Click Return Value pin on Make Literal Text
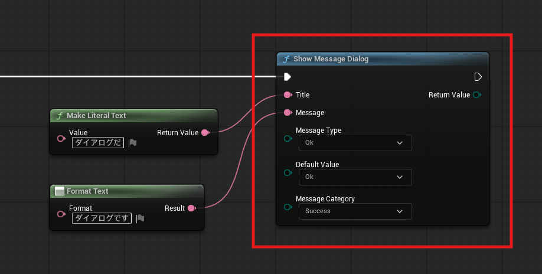542x274 pixels. point(205,133)
